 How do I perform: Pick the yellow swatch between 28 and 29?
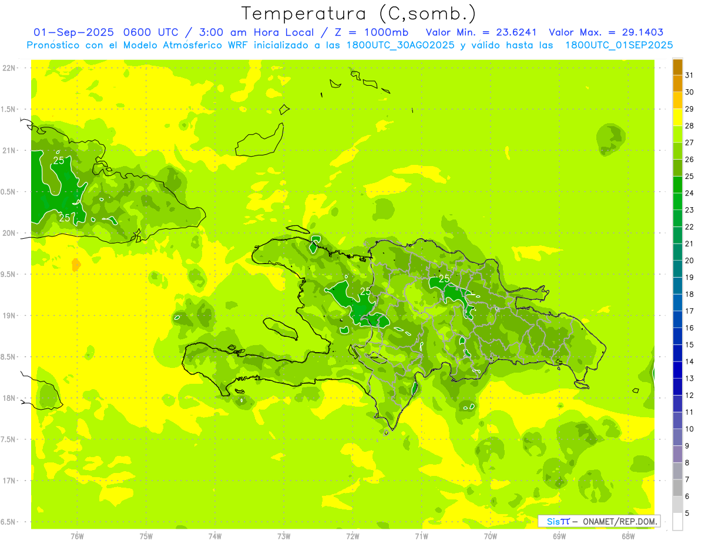[677, 117]
